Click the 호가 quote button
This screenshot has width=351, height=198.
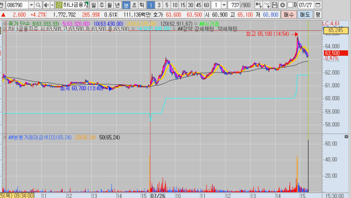[x=158, y=15]
